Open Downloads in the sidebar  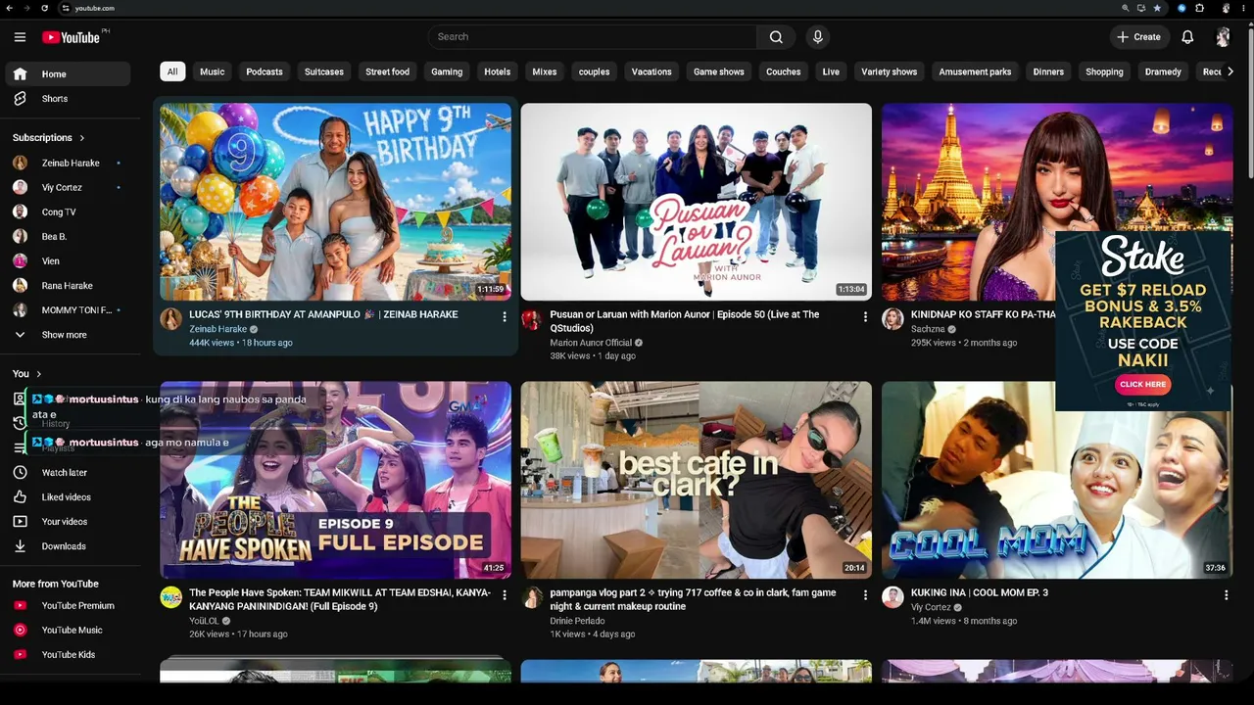tap(68, 546)
